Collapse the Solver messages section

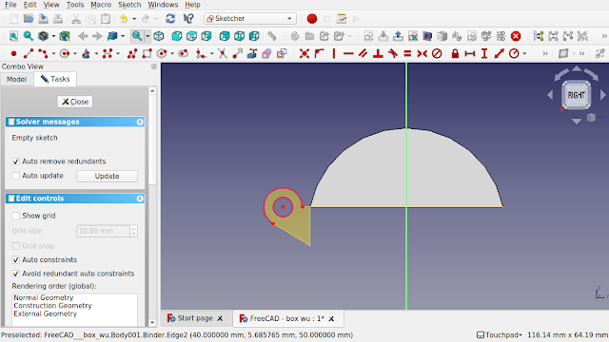click(140, 122)
